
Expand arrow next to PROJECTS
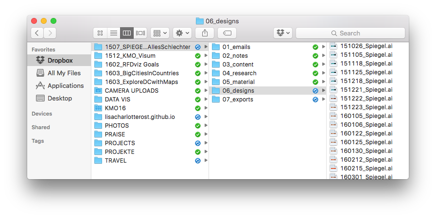pos(206,143)
